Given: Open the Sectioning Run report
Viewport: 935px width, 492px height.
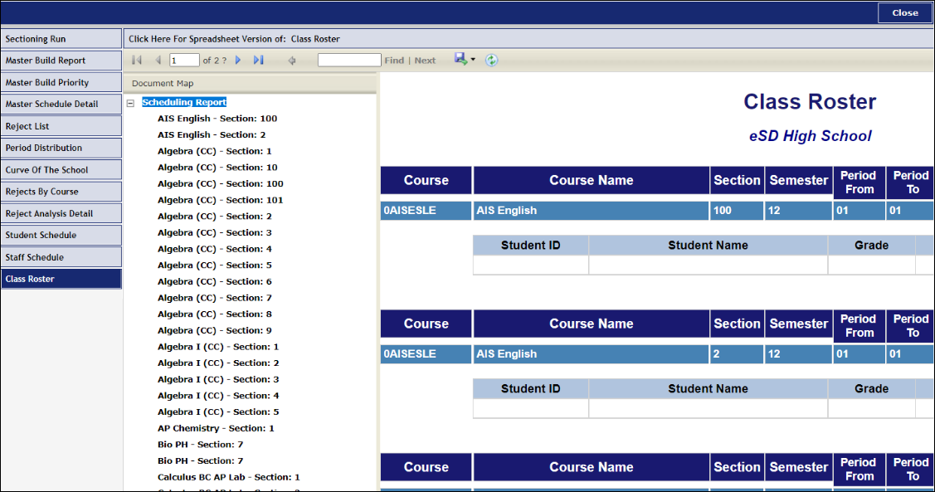Looking at the screenshot, I should pyautogui.click(x=61, y=39).
